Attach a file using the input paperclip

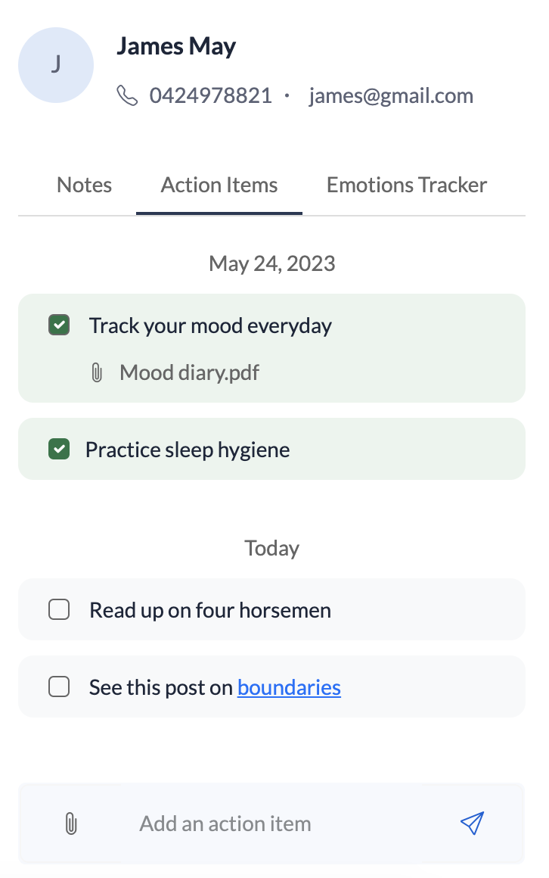[x=71, y=824]
